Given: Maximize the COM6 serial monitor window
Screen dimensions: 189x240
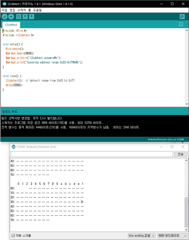Looking at the screenshot, I should [x=172, y=147].
